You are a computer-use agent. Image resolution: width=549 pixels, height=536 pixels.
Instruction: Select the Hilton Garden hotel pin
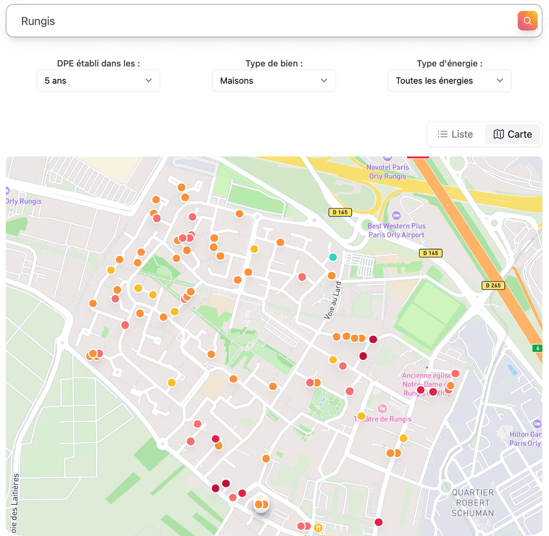click(537, 424)
